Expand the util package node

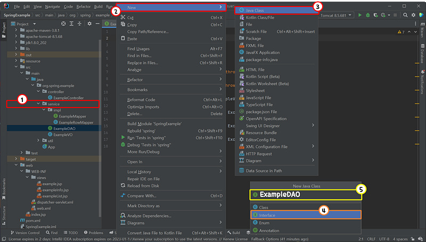pos(38,141)
